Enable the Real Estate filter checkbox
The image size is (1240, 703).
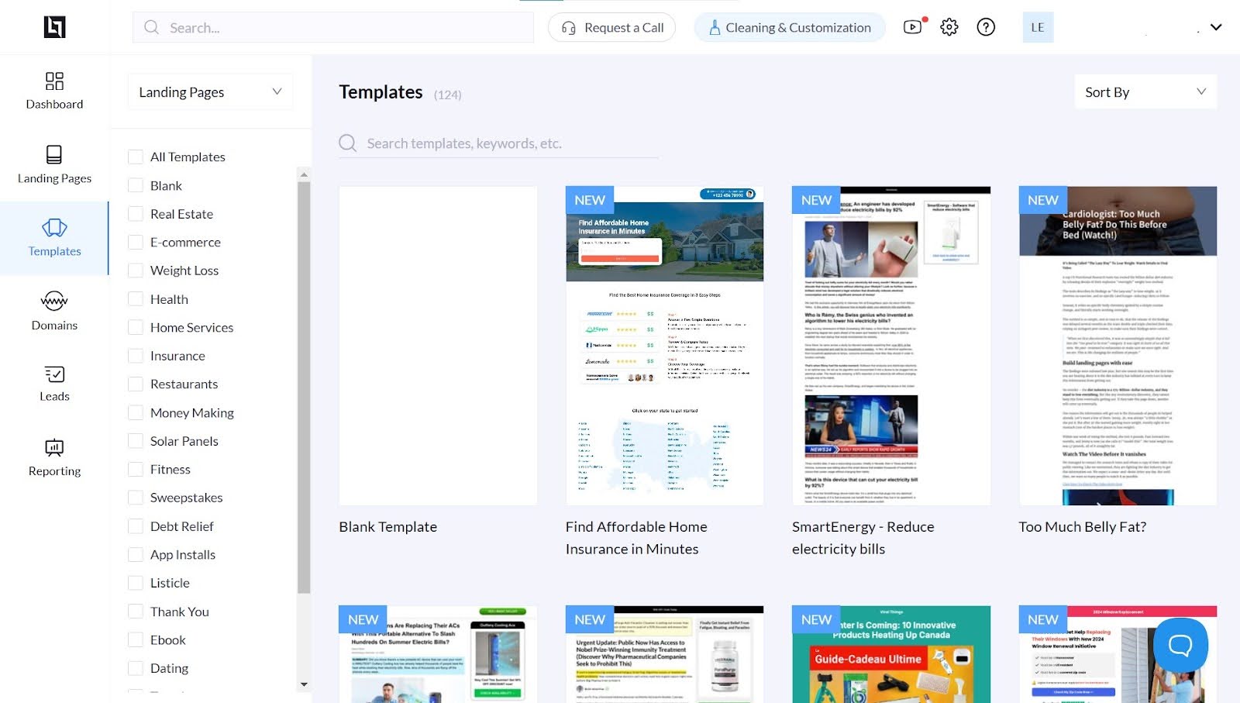point(136,214)
